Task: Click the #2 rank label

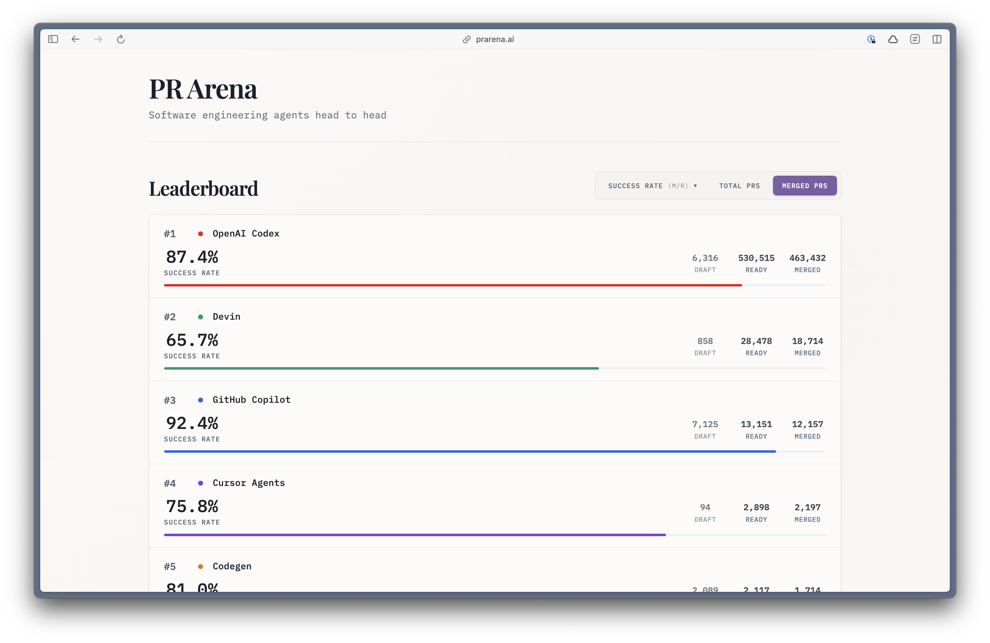Action: (170, 317)
